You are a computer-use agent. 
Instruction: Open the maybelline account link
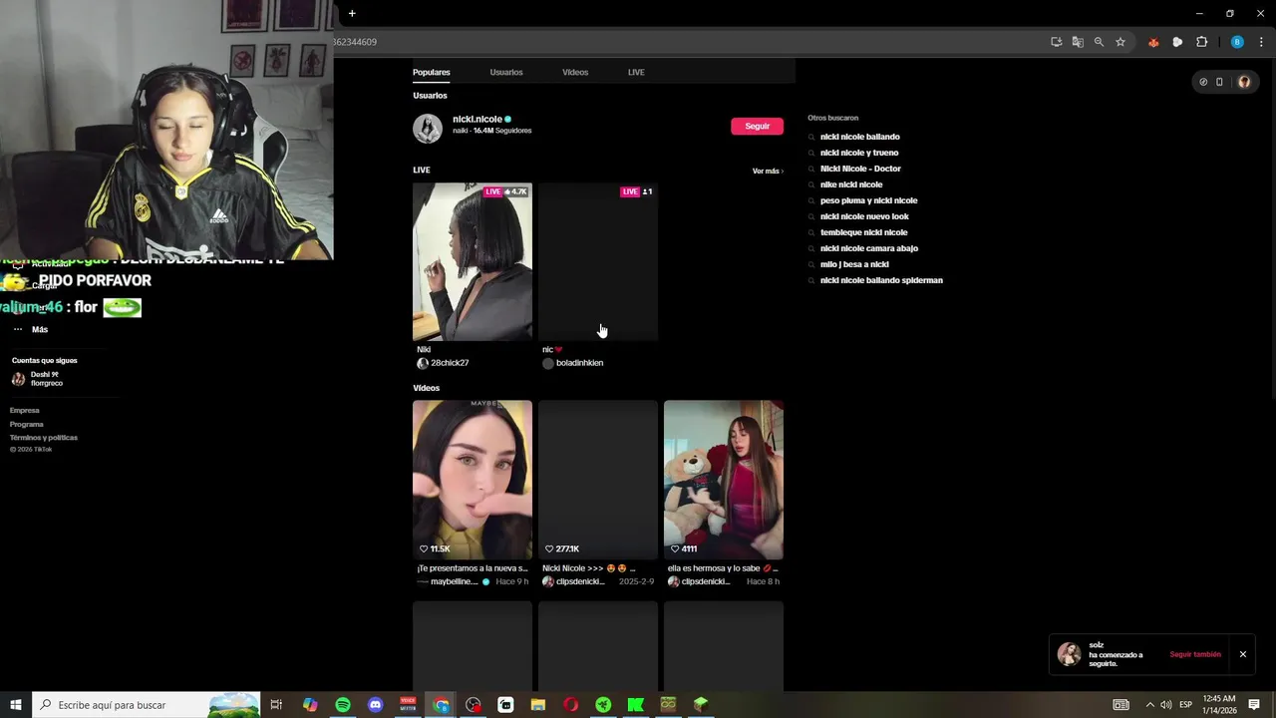pos(455,581)
